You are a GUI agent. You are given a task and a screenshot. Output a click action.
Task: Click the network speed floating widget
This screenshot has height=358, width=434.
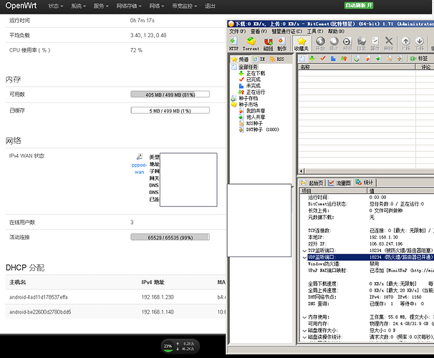pyautogui.click(x=180, y=347)
